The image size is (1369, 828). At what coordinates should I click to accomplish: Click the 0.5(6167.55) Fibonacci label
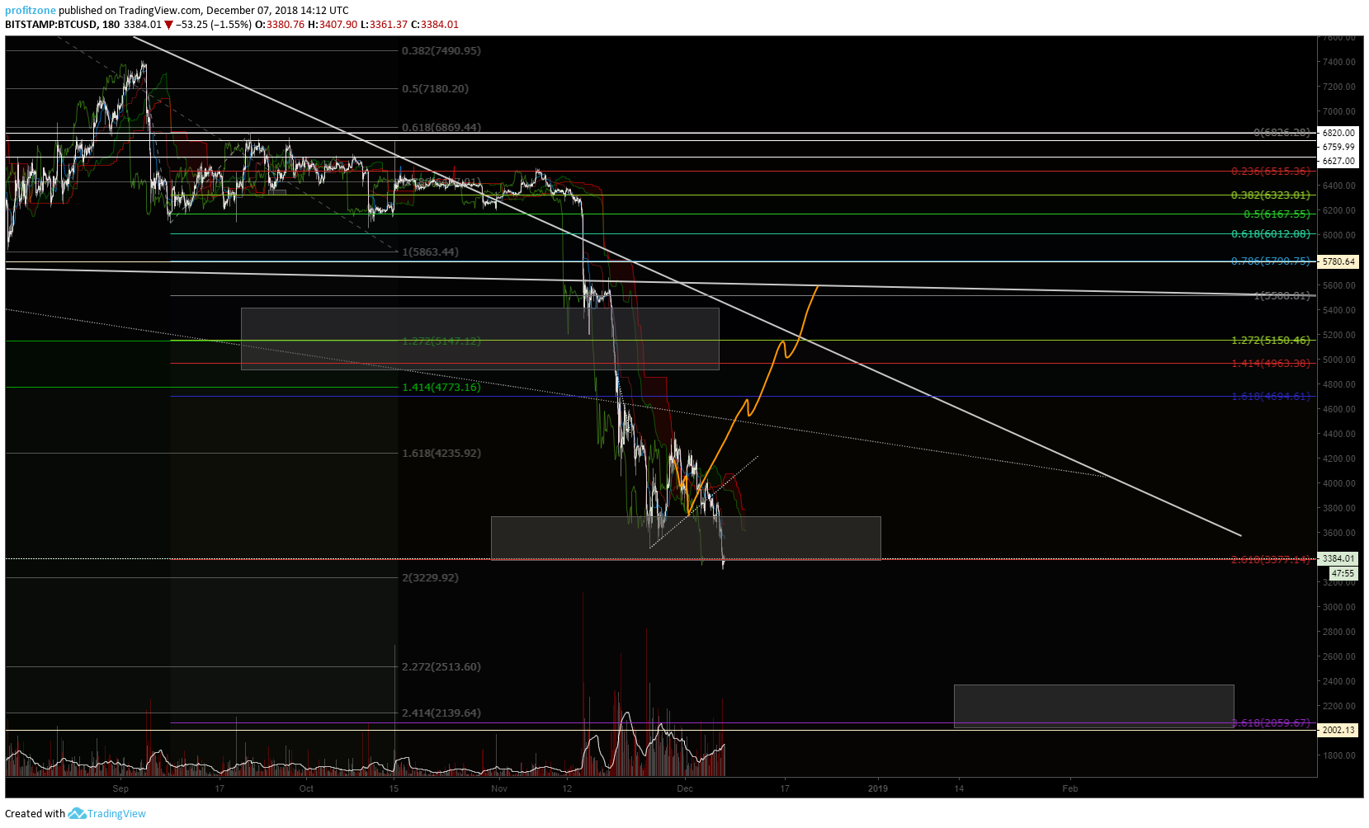coord(1277,214)
